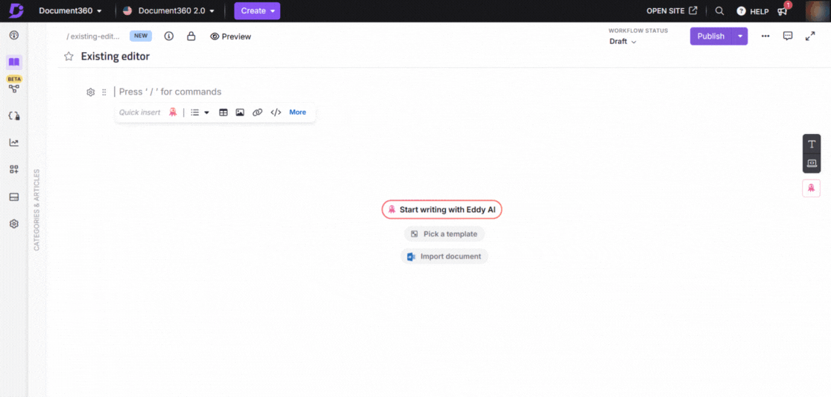The image size is (831, 397).
Task: Click the Document360 logo icon
Action: click(x=16, y=10)
